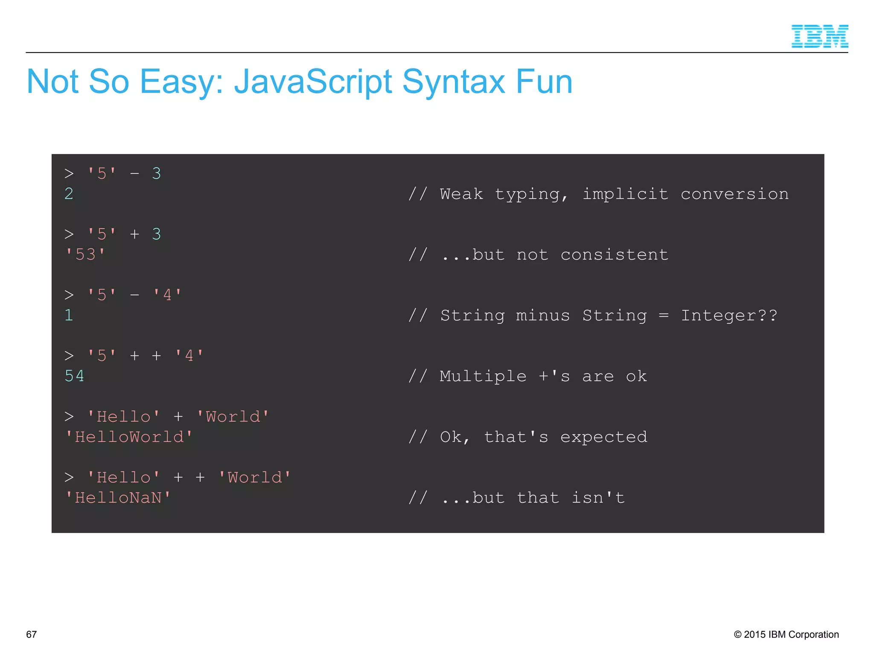
Task: Click the comment "// Ok, that's expected"
Action: pyautogui.click(x=528, y=437)
